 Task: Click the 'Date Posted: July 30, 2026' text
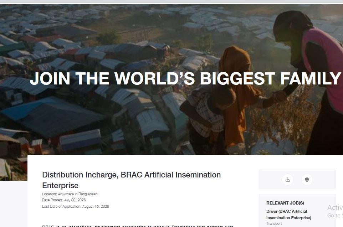pyautogui.click(x=64, y=200)
